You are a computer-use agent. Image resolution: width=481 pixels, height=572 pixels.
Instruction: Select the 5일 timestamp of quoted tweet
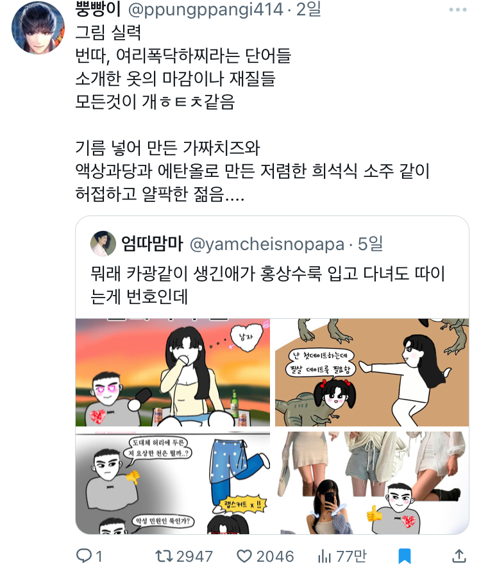point(370,244)
